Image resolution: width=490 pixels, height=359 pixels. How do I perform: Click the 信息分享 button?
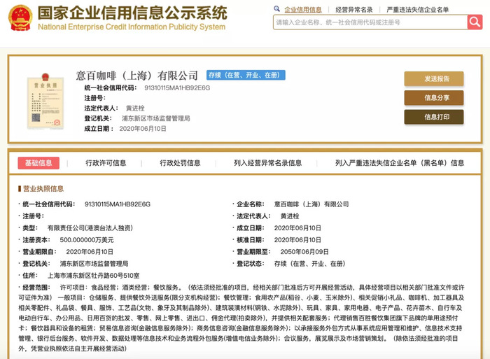coord(434,98)
